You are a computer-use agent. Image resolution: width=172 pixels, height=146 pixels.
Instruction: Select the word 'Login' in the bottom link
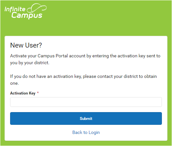[x=94, y=132]
